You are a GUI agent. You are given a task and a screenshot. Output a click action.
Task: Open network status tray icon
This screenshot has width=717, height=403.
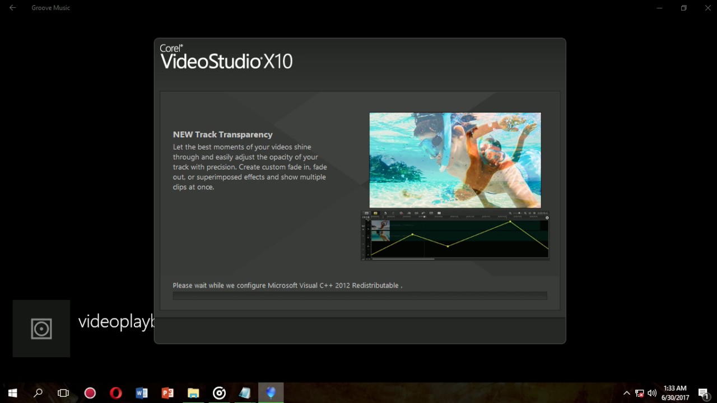pos(639,393)
